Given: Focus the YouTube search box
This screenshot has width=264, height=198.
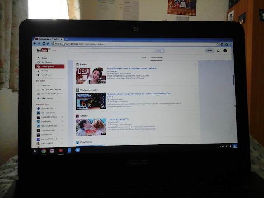Looking at the screenshot, I should 111,50.
